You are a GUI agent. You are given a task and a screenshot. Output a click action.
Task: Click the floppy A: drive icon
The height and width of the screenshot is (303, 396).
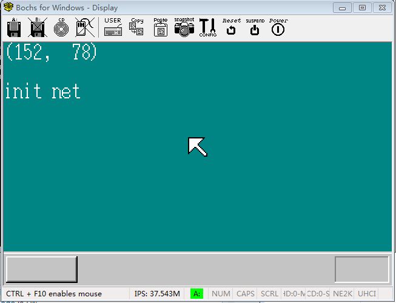click(14, 27)
